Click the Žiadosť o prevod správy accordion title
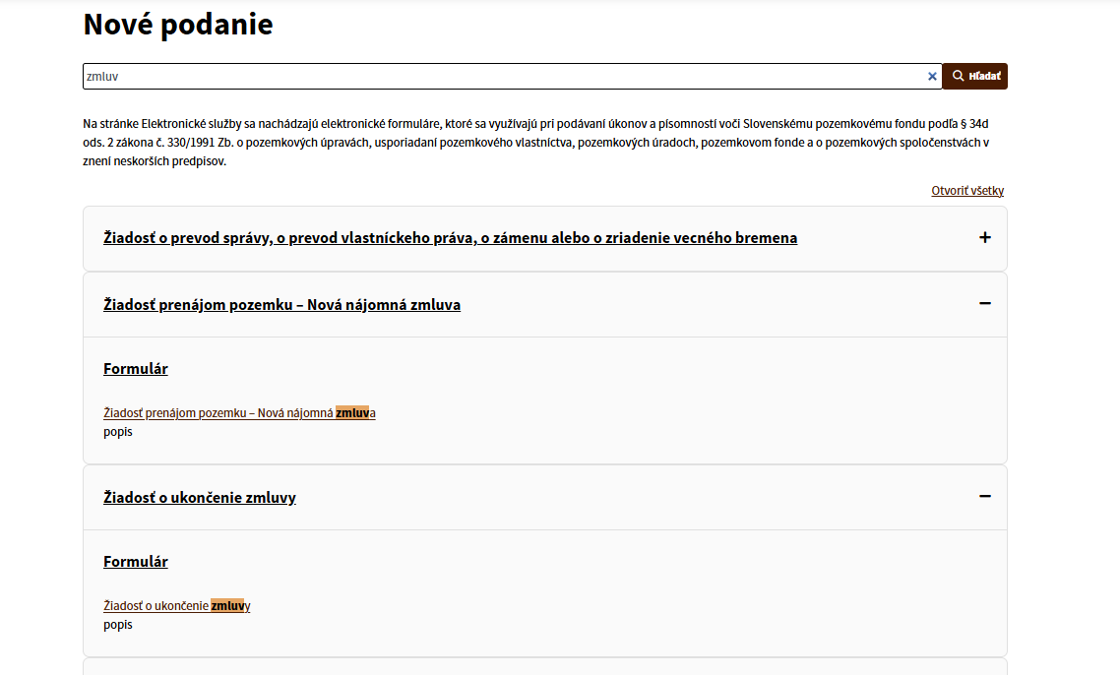 pos(450,238)
